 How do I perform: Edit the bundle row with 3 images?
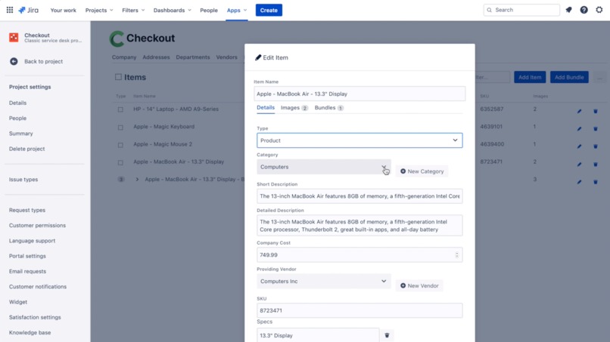pos(579,182)
